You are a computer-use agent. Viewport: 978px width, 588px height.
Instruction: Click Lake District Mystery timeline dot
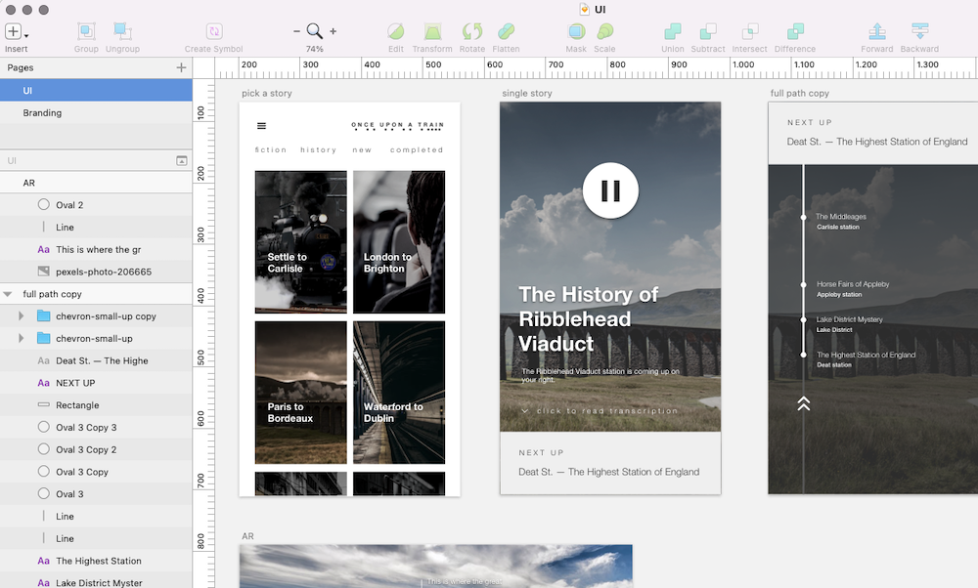[x=803, y=319]
